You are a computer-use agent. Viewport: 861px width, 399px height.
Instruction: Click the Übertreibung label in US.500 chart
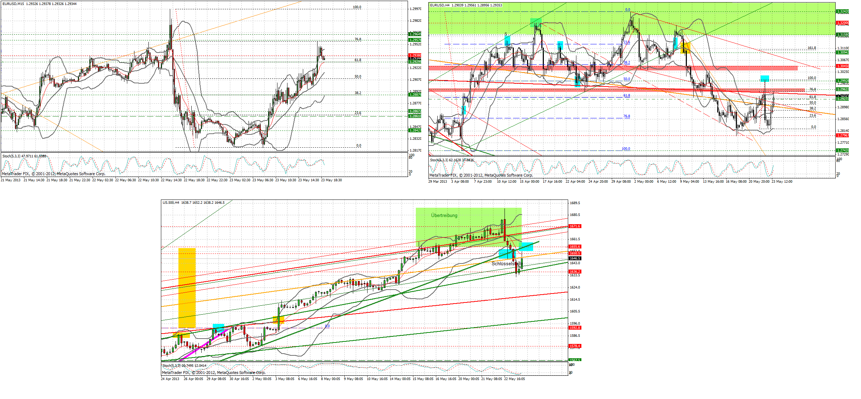[444, 215]
